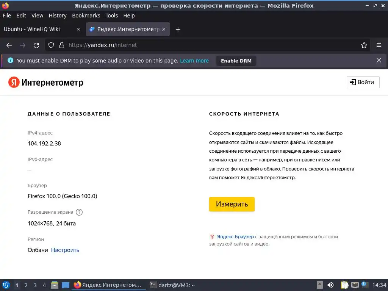Click the Enable DRM button
The image size is (388, 291).
pos(236,61)
